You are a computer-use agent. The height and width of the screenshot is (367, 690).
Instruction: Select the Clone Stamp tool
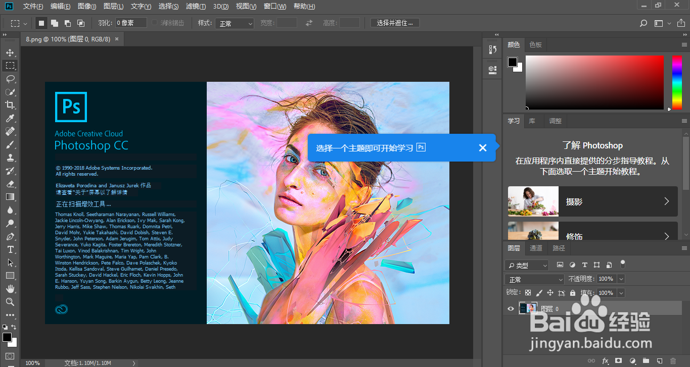[x=10, y=158]
